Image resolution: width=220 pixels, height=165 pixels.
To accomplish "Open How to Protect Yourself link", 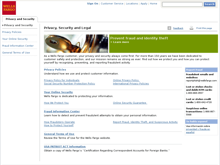I will (x=59, y=125).
